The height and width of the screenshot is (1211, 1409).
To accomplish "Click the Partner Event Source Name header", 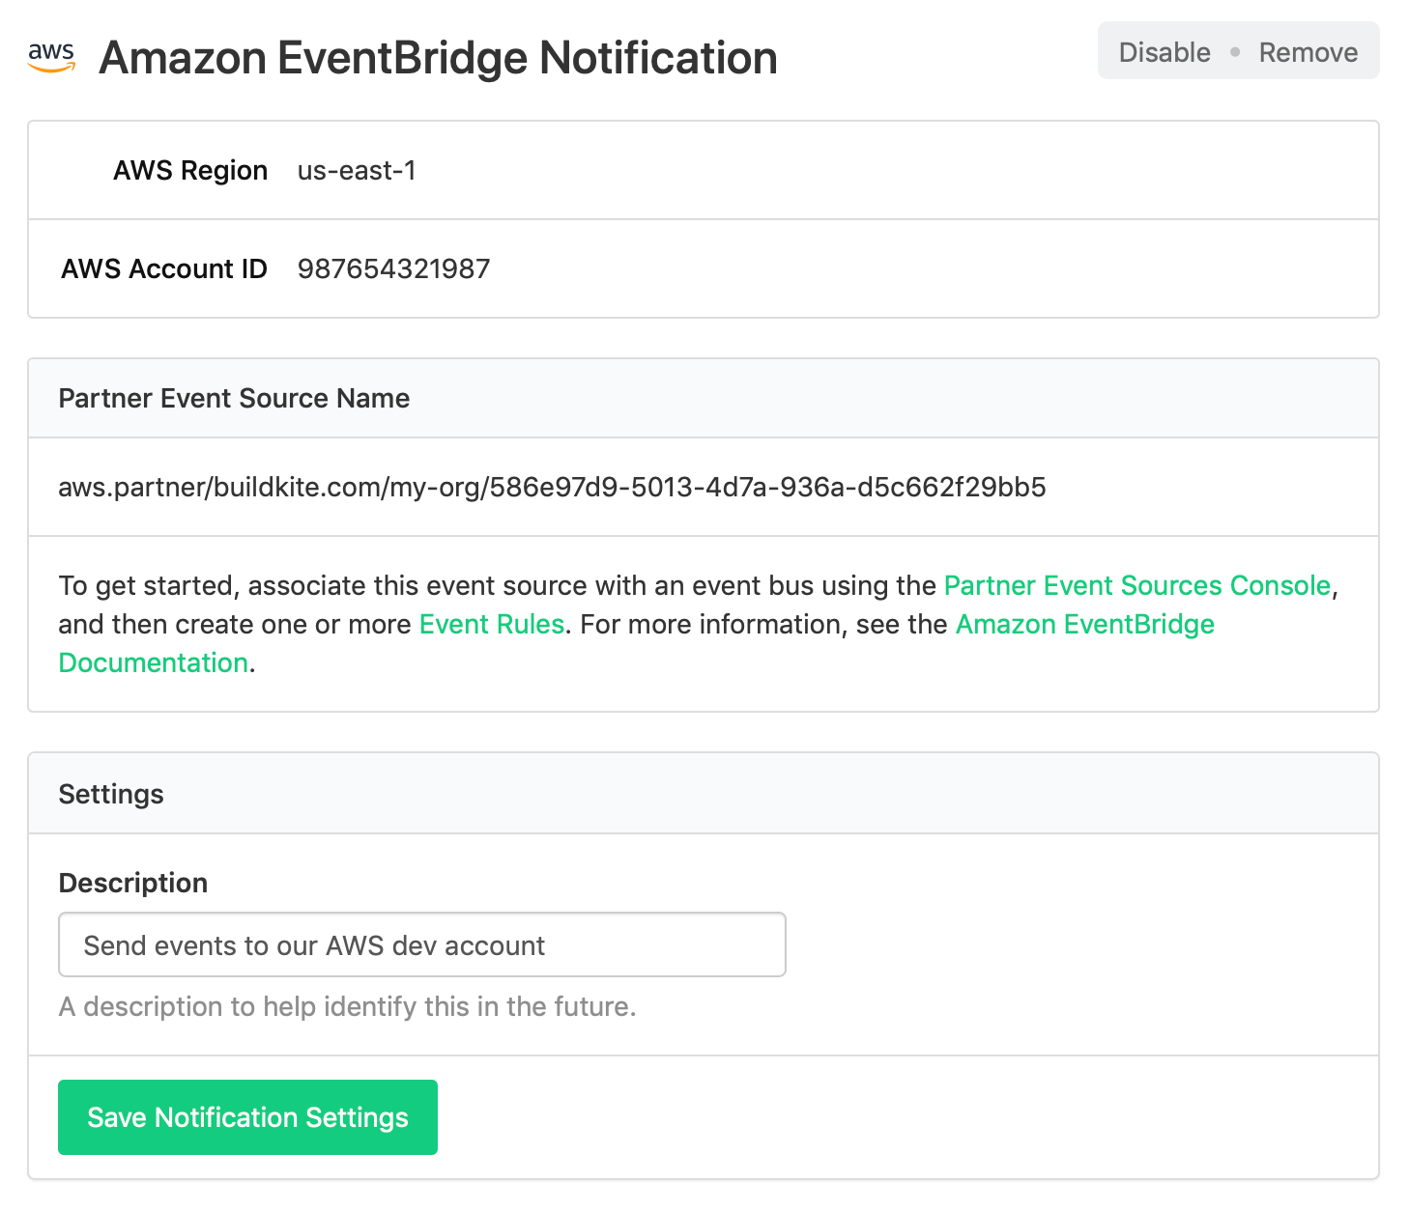I will coord(233,398).
